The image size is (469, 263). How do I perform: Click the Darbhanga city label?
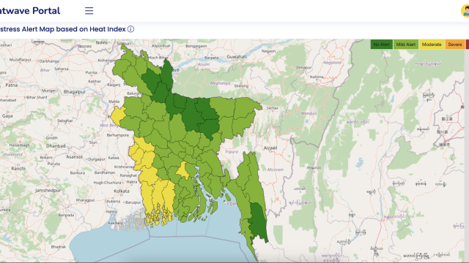click(49, 61)
